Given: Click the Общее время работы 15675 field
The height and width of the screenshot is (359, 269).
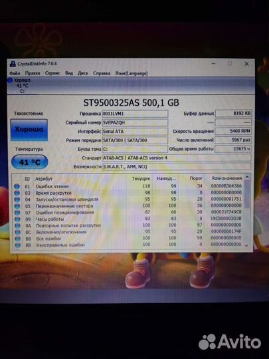Looking at the screenshot, I should click(233, 149).
